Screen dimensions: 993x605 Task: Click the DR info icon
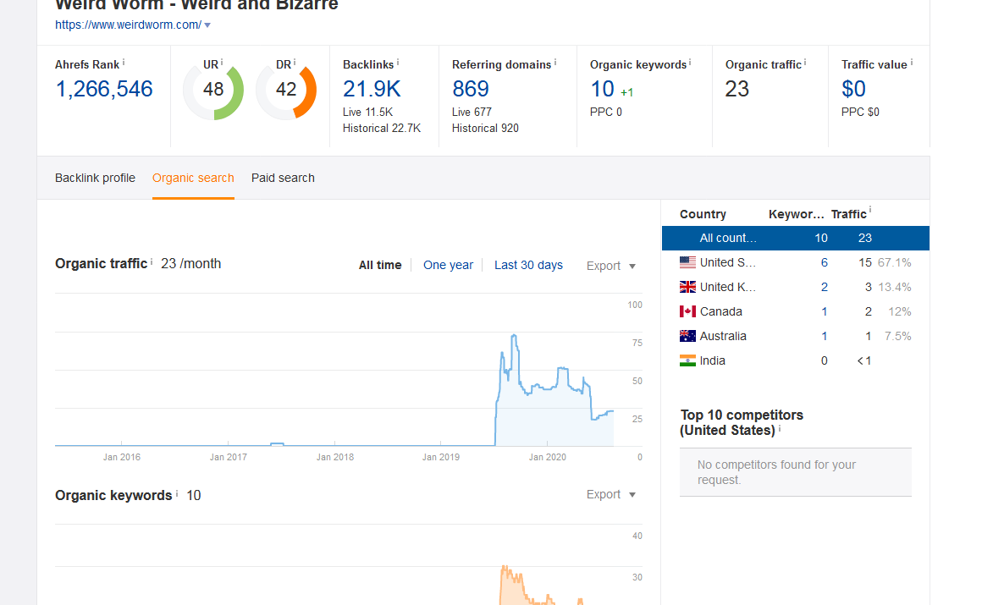coord(295,62)
